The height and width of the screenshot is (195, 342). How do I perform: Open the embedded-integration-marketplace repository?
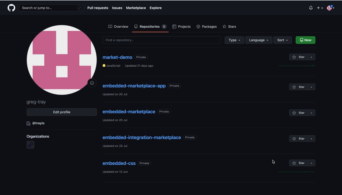tap(142, 137)
